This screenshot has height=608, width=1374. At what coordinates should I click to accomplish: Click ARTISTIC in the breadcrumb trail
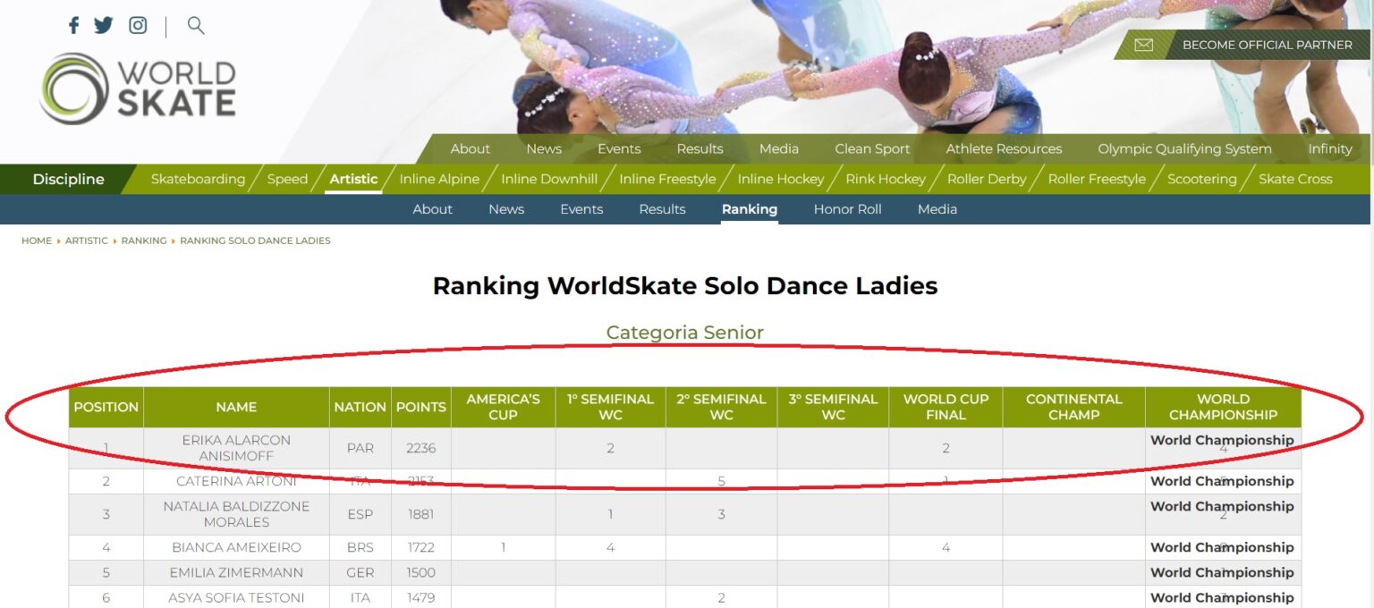click(x=87, y=241)
